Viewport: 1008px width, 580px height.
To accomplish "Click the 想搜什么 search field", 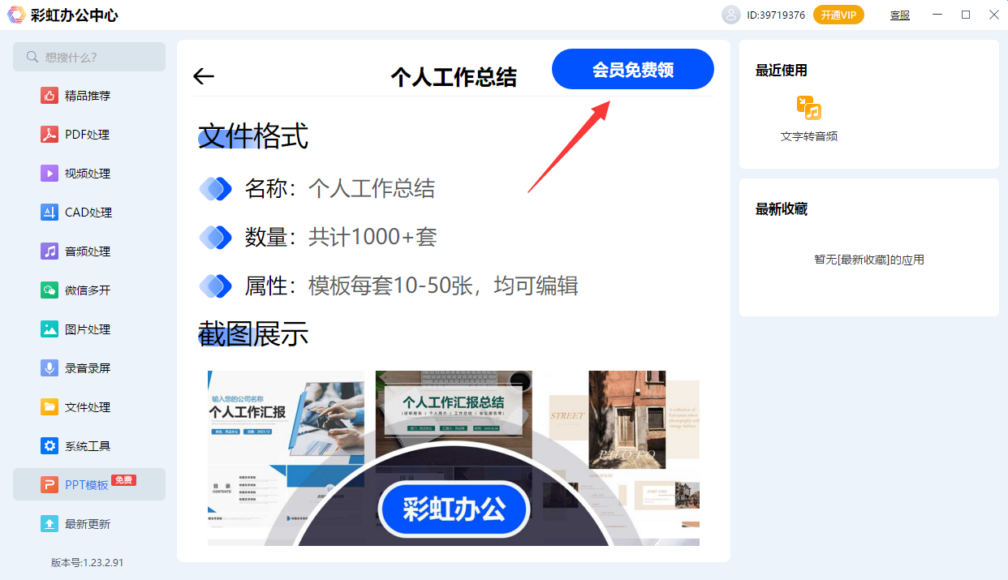I will 89,57.
